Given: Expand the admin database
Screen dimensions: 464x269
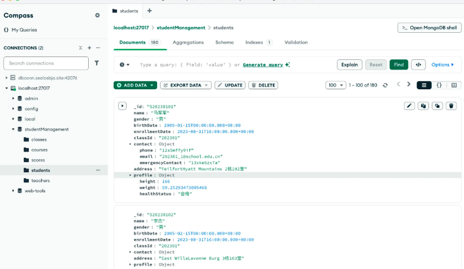Looking at the screenshot, I should pyautogui.click(x=13, y=98).
